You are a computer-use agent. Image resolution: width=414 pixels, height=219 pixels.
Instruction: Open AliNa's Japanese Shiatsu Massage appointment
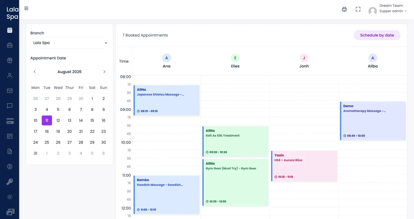tap(167, 100)
